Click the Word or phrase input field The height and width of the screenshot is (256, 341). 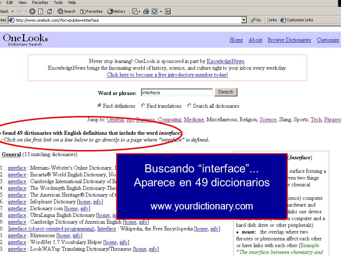[177, 92]
